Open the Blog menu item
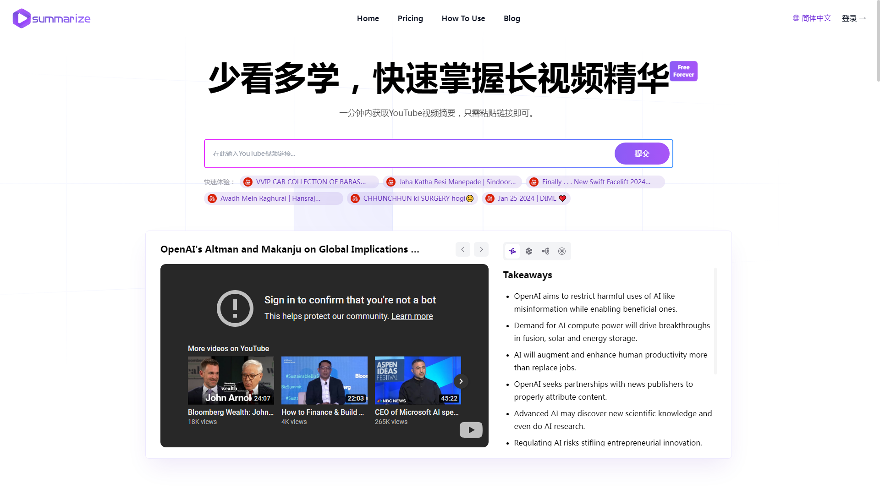The image size is (880, 495). pos(512,18)
